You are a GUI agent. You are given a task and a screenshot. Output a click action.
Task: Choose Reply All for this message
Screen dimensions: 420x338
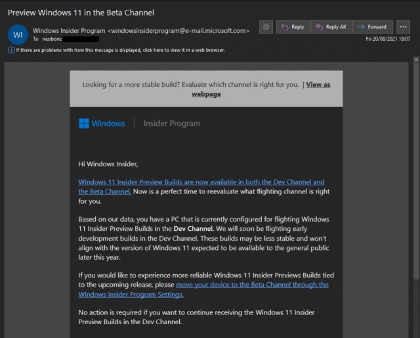(x=331, y=27)
